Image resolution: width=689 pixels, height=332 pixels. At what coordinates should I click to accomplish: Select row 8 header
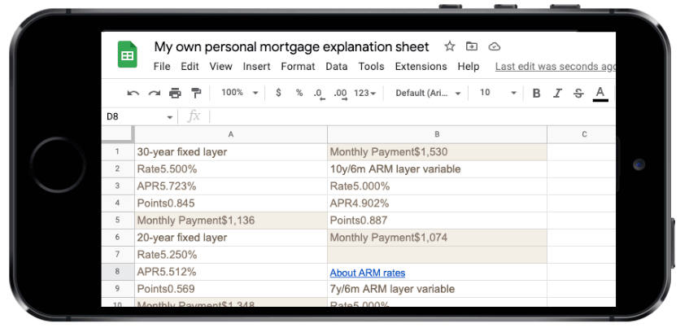coord(118,272)
